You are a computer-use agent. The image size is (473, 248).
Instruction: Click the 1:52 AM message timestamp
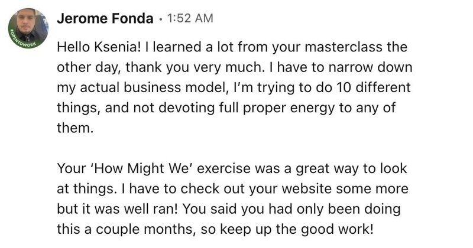click(190, 18)
